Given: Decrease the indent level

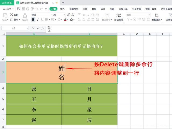Looking at the screenshot, I should [x=93, y=15].
